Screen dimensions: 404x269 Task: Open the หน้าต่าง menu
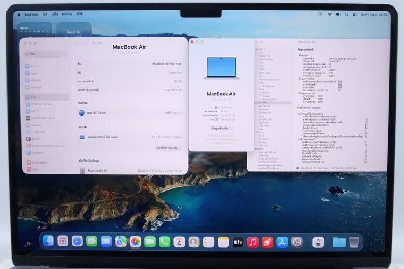[67, 15]
